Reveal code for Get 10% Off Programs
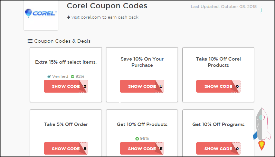 [218, 149]
